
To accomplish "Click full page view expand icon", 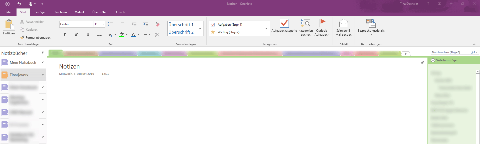I will [x=423, y=62].
